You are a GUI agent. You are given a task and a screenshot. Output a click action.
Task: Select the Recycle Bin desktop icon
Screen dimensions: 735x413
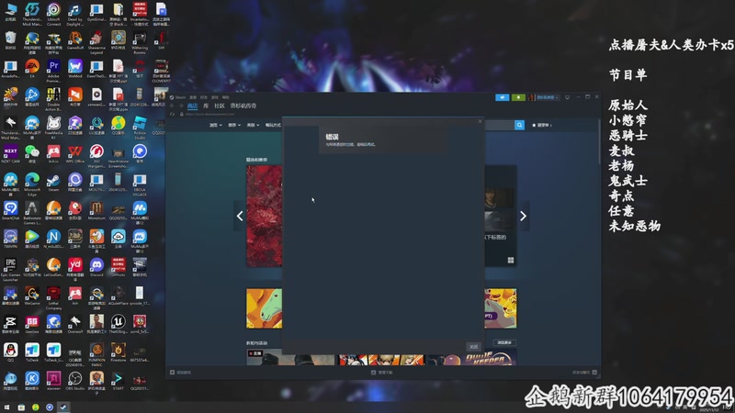(10, 40)
